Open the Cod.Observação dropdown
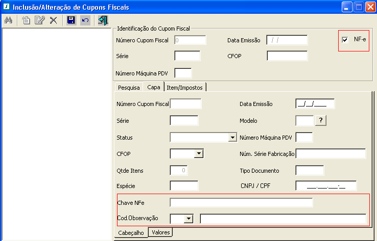 [189, 219]
